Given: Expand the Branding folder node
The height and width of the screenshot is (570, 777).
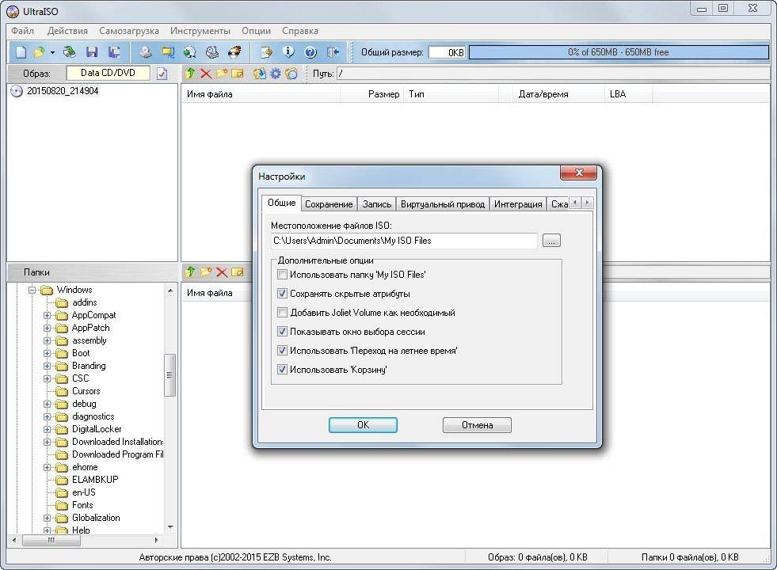Looking at the screenshot, I should point(47,366).
